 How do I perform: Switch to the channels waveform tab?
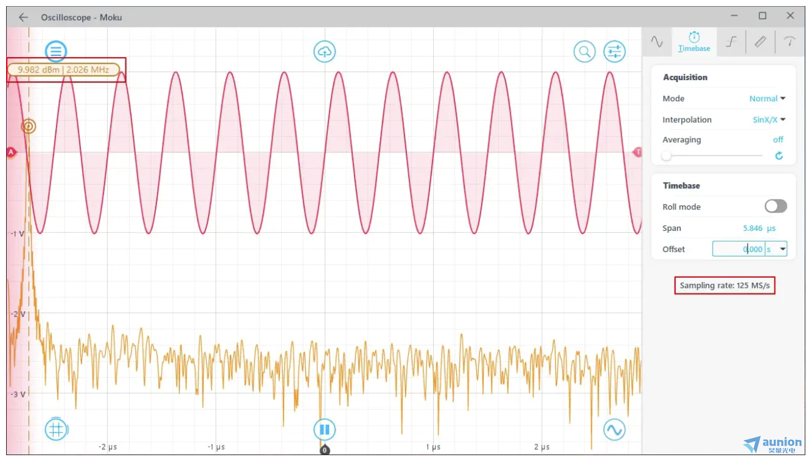coord(657,41)
